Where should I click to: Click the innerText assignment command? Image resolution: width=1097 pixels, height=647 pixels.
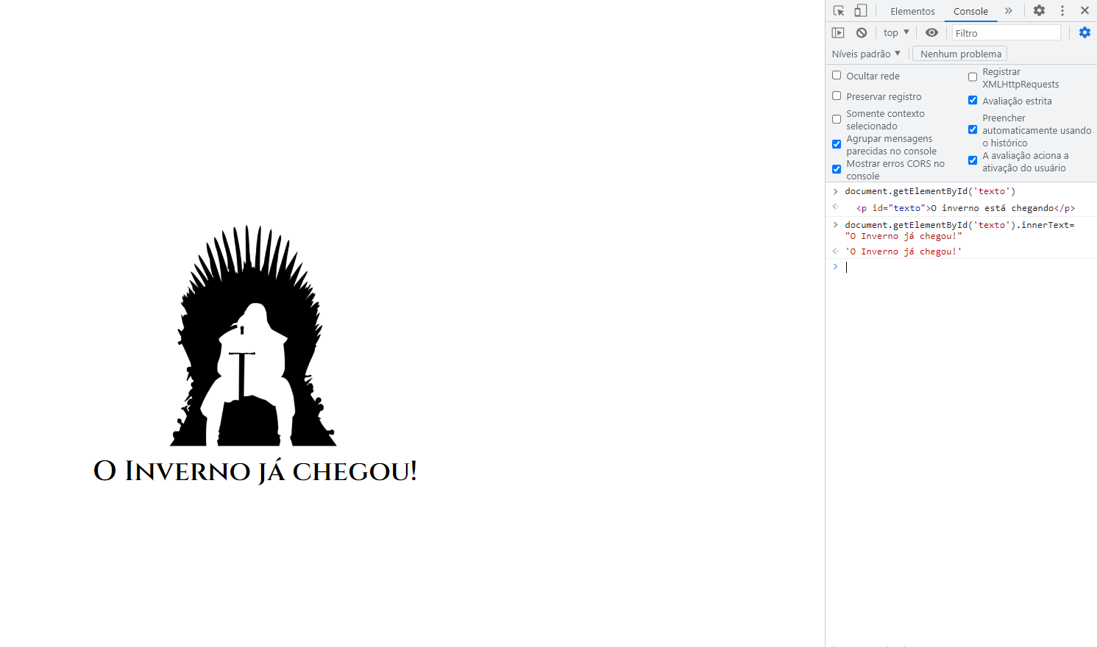click(959, 231)
